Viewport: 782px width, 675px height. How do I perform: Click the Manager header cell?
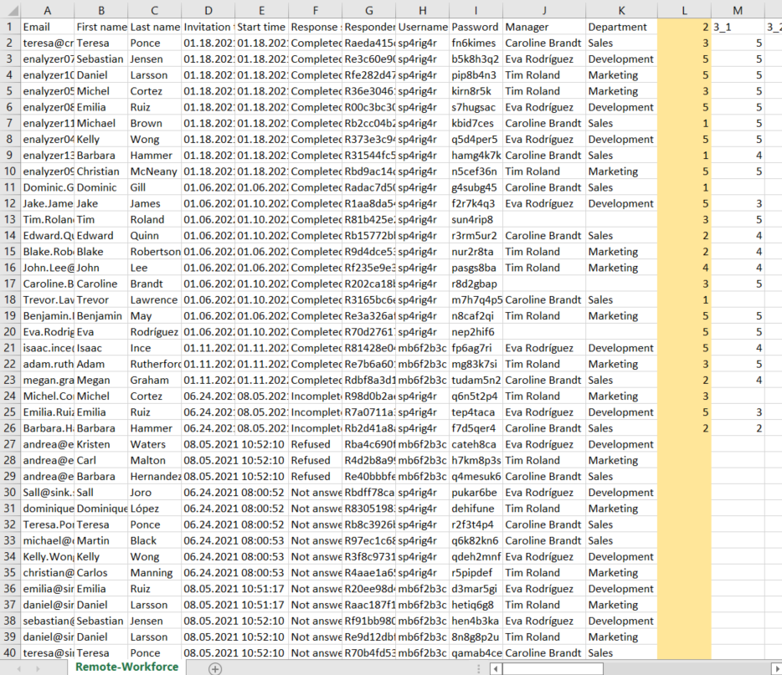pos(543,27)
